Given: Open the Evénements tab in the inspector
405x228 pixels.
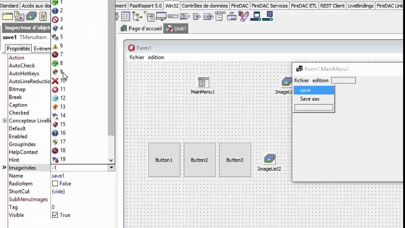Looking at the screenshot, I should tap(42, 48).
